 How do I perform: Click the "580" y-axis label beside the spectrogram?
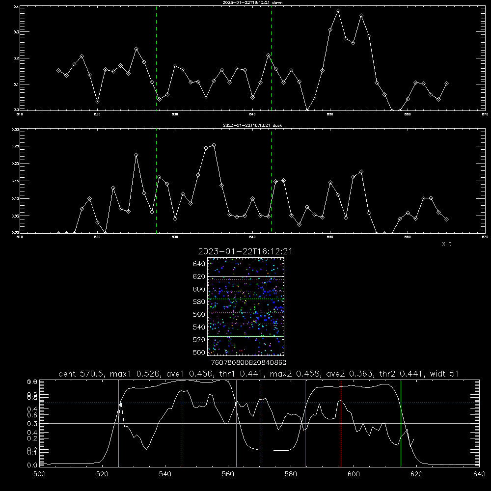coord(199,302)
